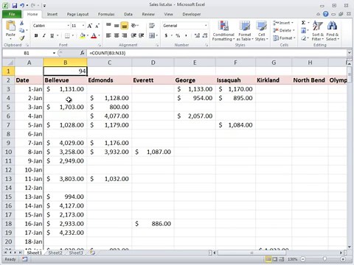
Task: Toggle Align Text Right
Action: coord(125,35)
